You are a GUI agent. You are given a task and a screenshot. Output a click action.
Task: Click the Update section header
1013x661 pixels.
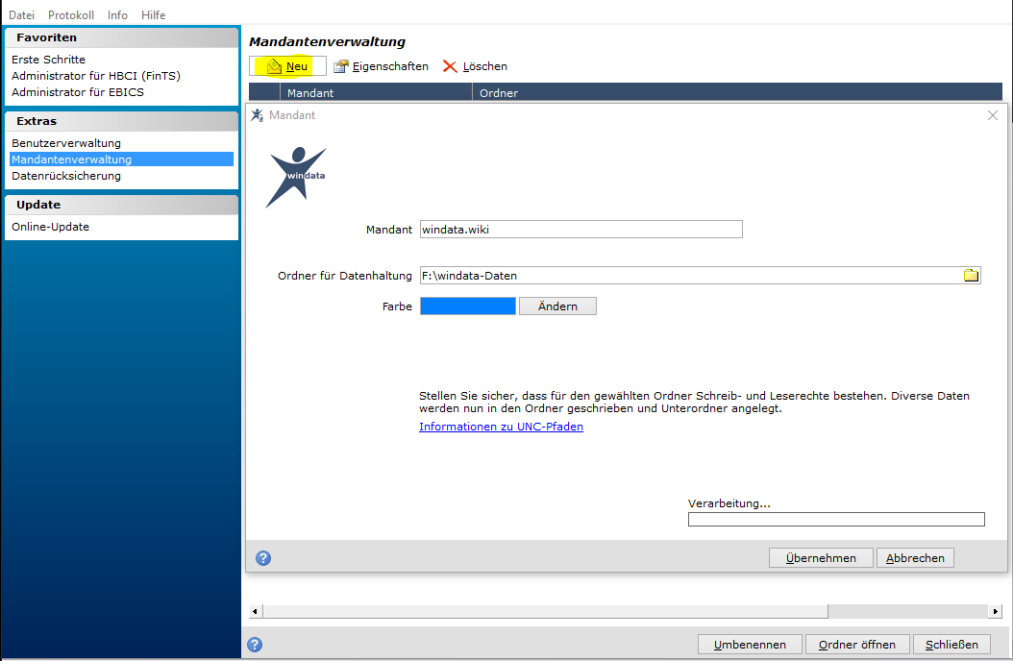[x=121, y=205]
